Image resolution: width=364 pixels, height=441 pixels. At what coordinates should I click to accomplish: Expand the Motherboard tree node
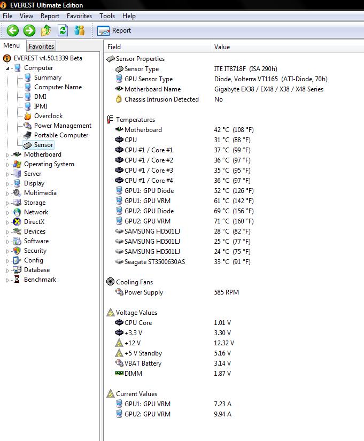pyautogui.click(x=7, y=155)
